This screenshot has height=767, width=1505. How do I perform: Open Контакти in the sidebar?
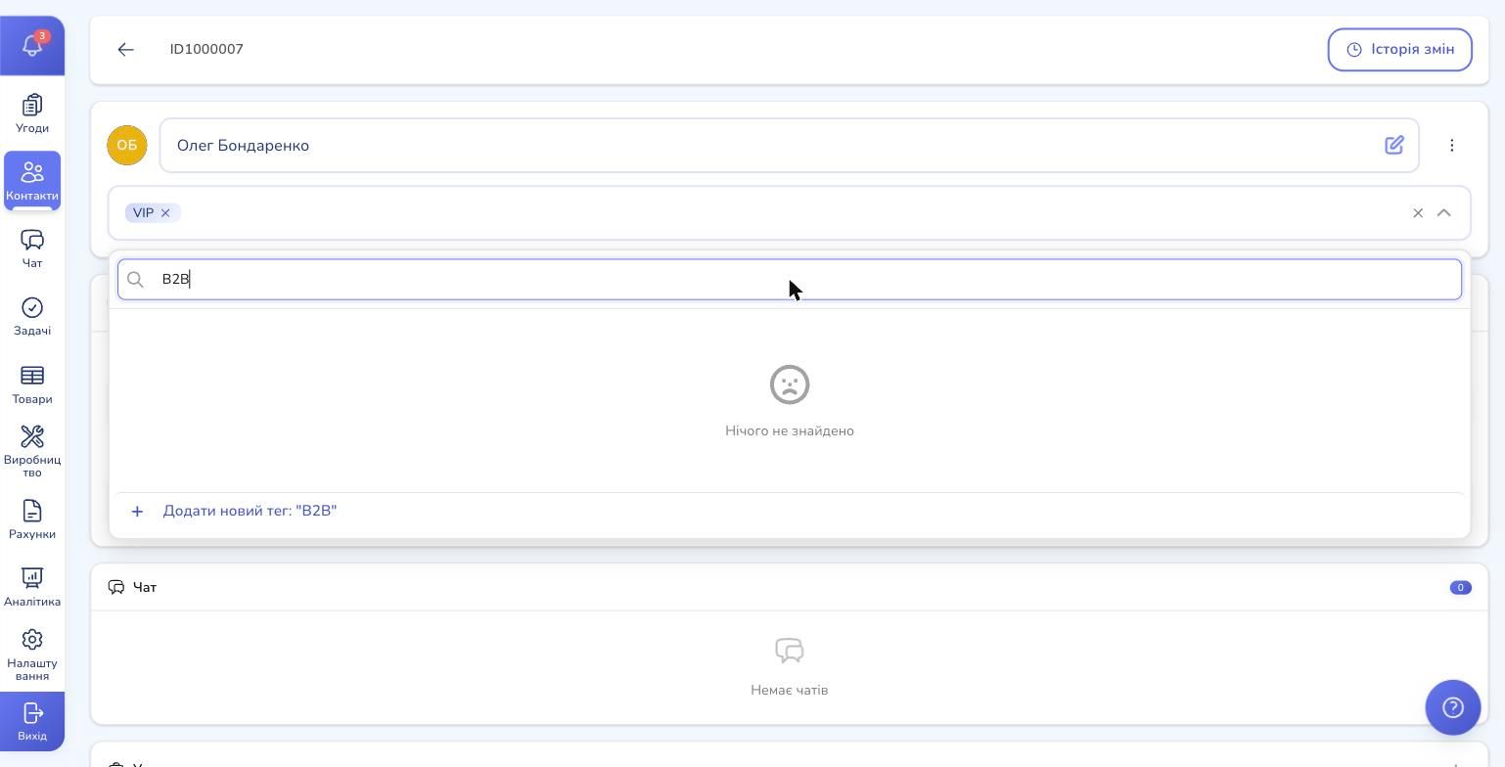coord(32,181)
